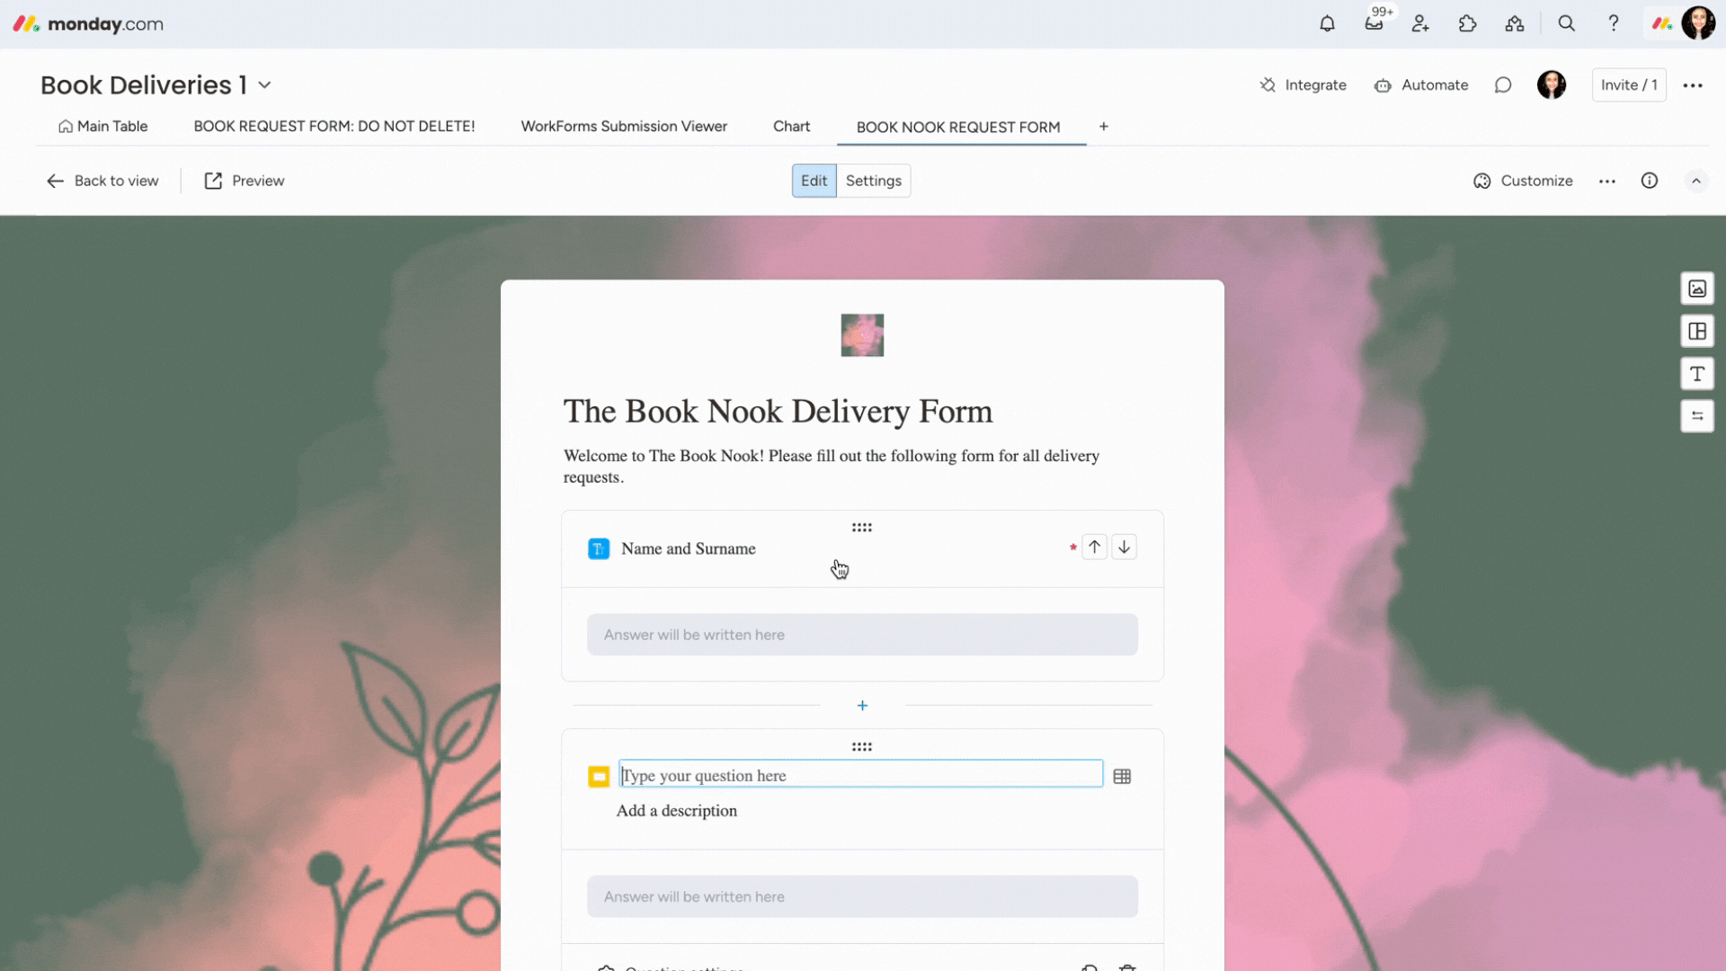
Task: Click the inbox icon showing 99+
Action: click(x=1375, y=23)
